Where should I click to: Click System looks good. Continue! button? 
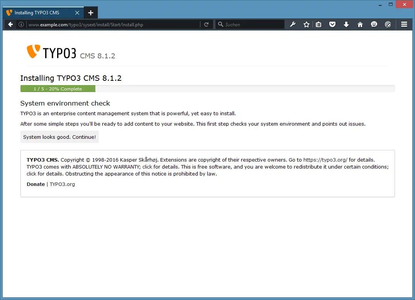pyautogui.click(x=59, y=137)
